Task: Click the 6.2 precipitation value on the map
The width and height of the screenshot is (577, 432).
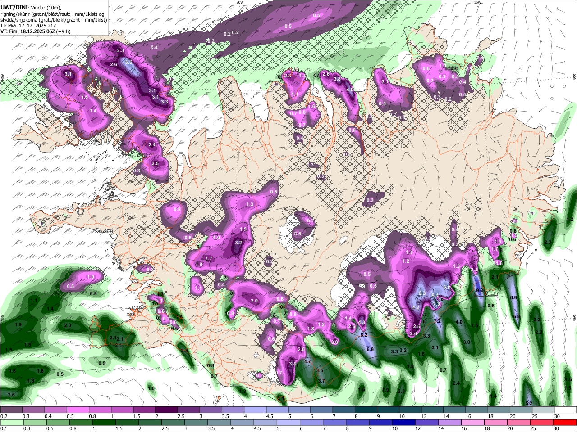Action: point(364,335)
